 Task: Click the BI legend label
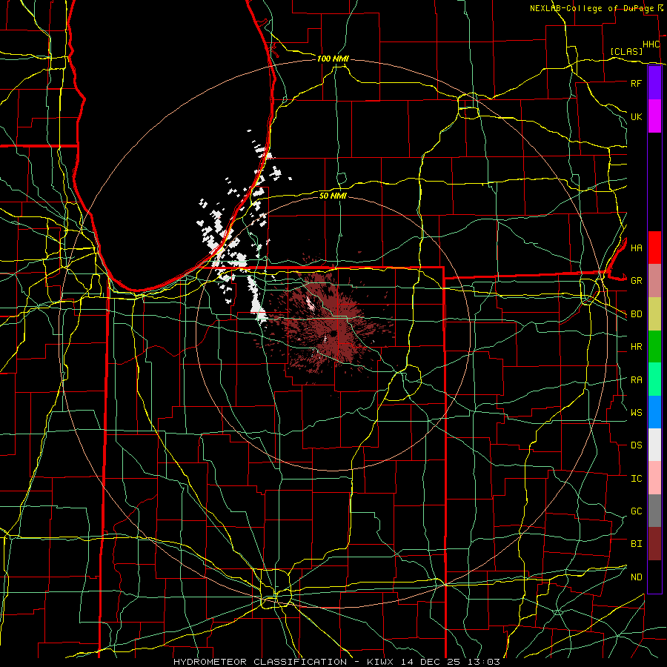pyautogui.click(x=636, y=544)
